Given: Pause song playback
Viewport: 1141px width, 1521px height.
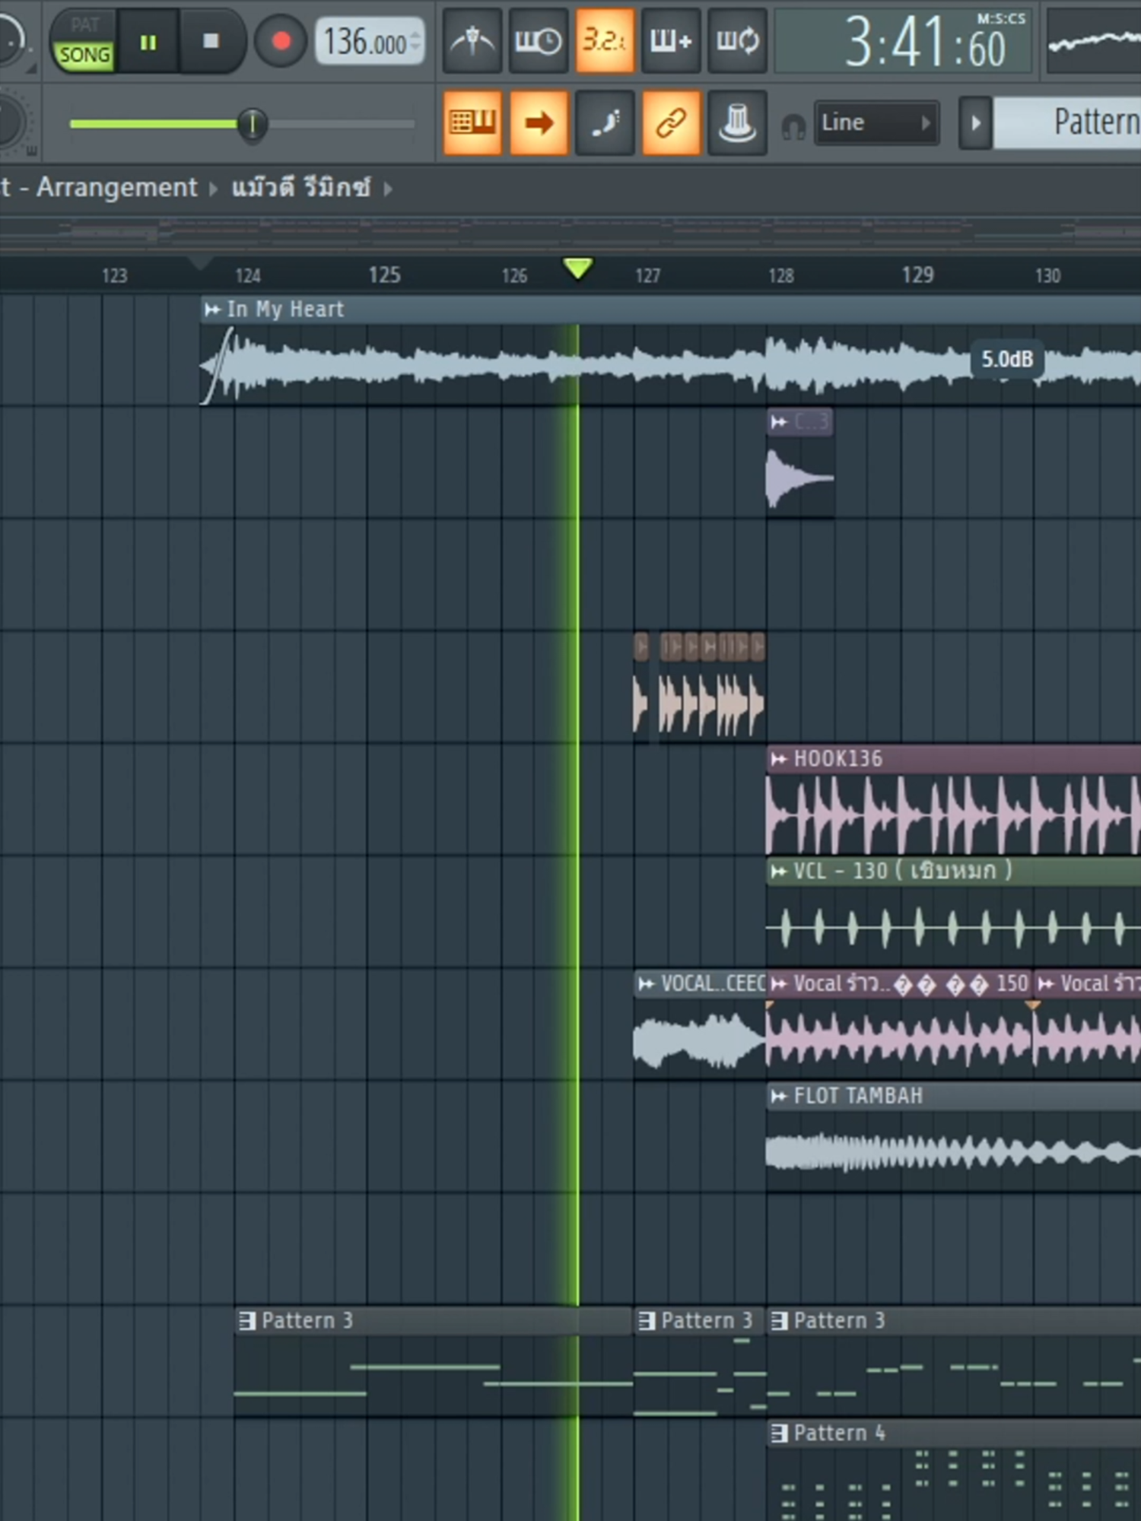Looking at the screenshot, I should 148,42.
